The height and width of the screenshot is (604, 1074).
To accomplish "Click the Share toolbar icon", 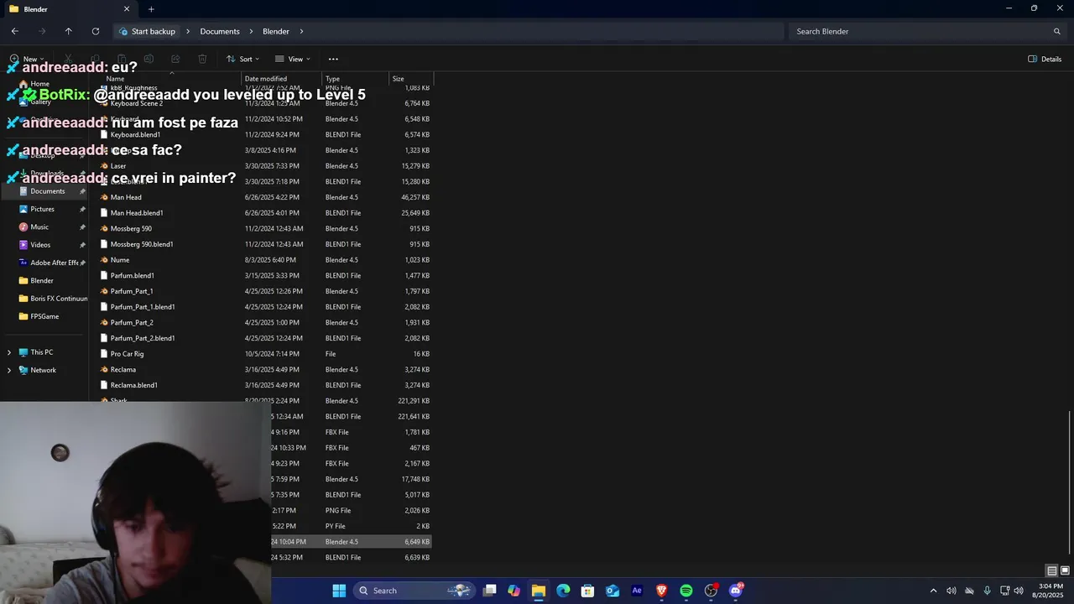I will click(x=175, y=59).
